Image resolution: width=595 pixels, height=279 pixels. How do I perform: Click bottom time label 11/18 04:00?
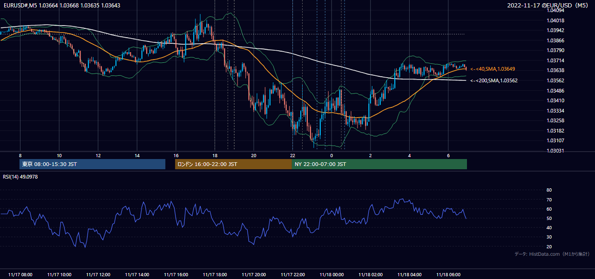click(409, 275)
